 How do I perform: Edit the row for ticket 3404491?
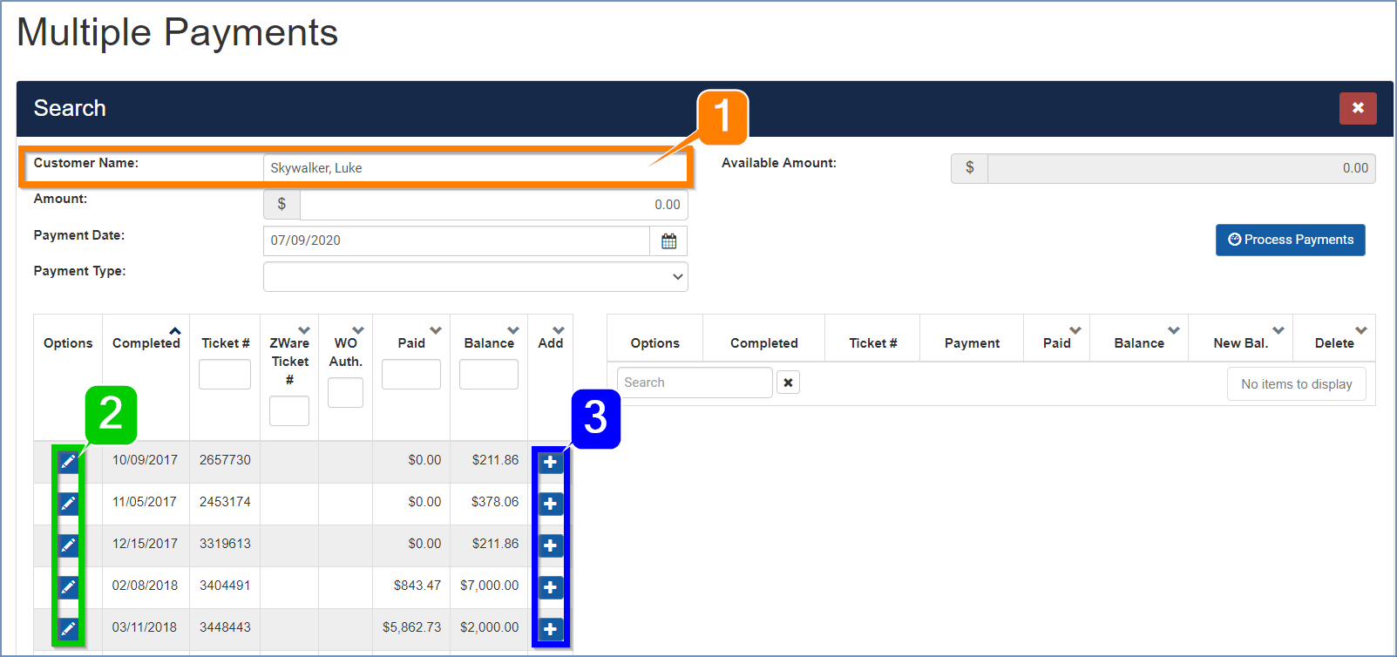tap(68, 587)
